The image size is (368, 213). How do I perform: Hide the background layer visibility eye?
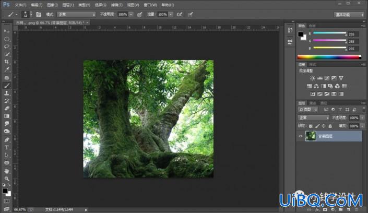click(x=301, y=136)
